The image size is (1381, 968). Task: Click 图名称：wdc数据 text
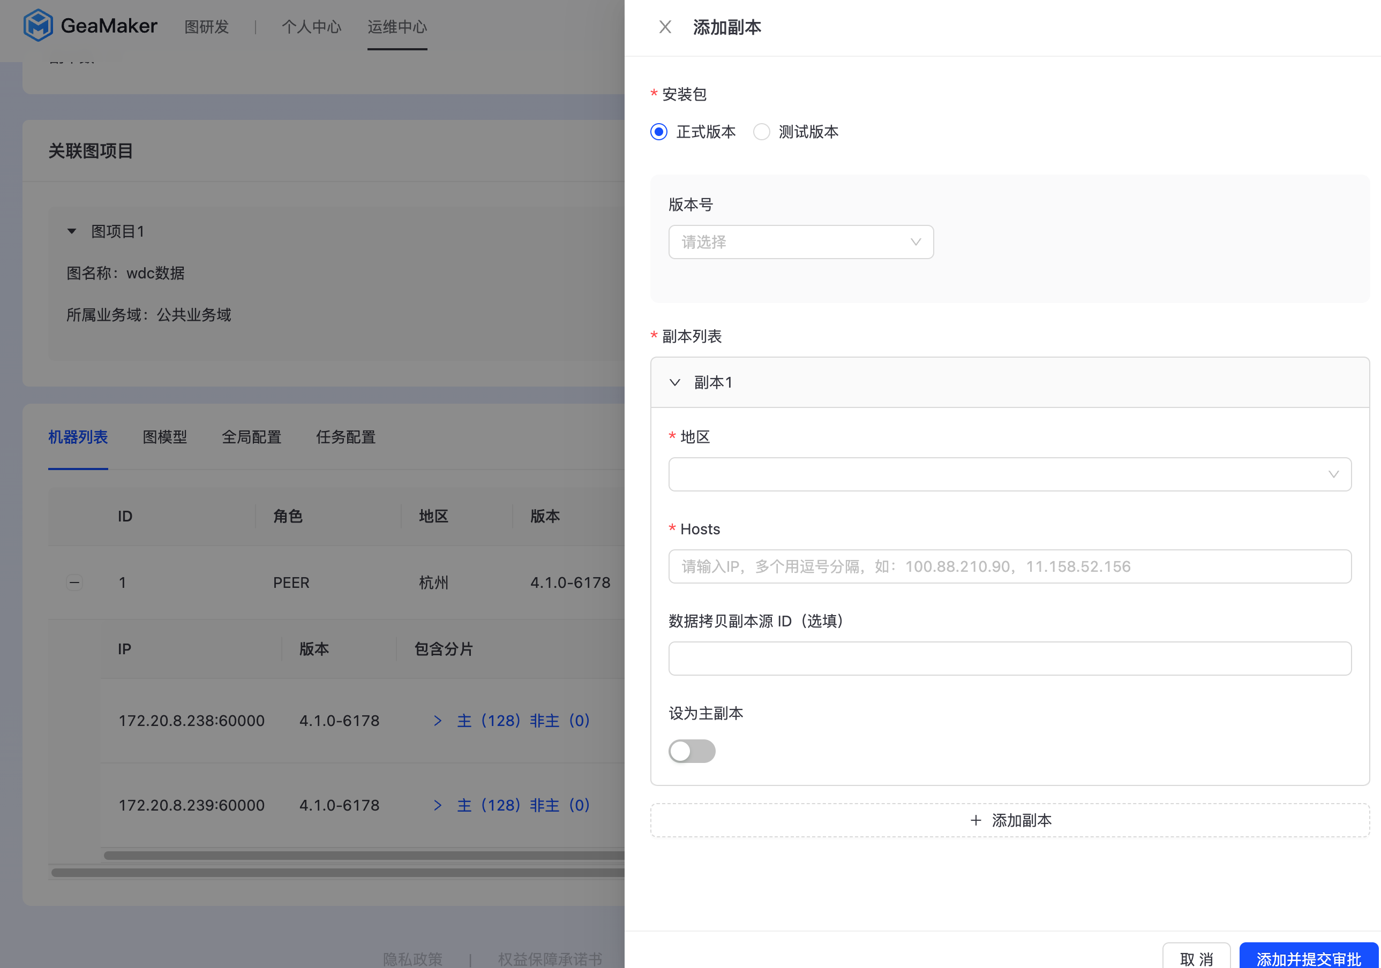(x=125, y=274)
